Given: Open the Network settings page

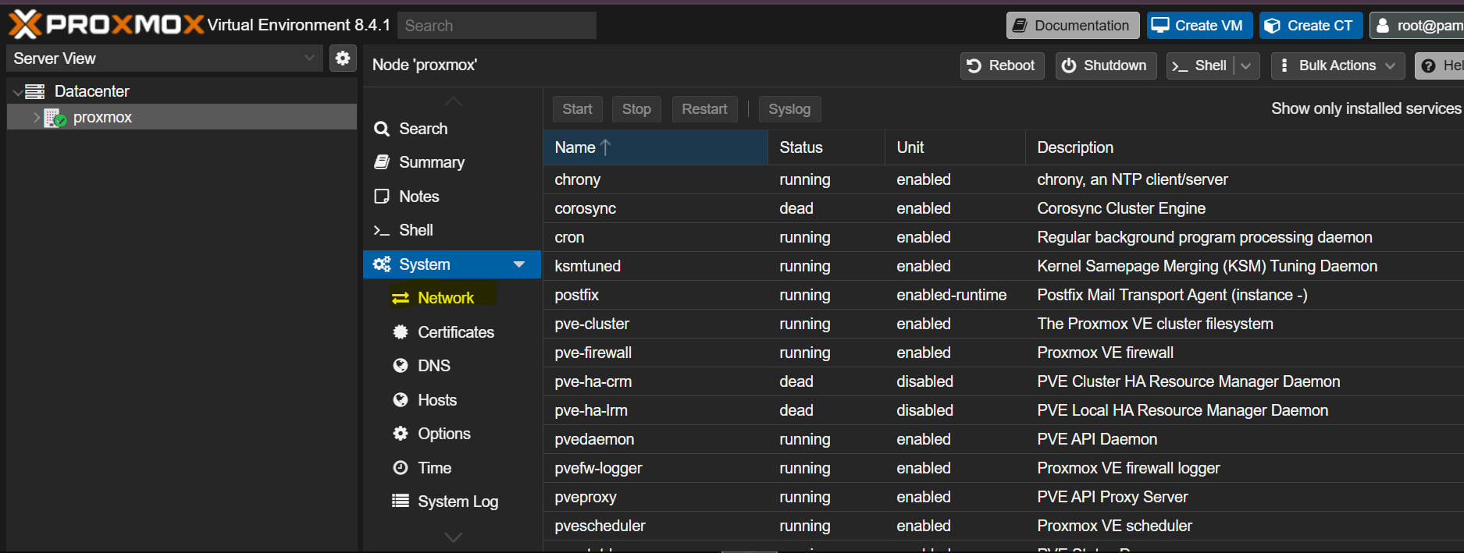Looking at the screenshot, I should tap(445, 298).
